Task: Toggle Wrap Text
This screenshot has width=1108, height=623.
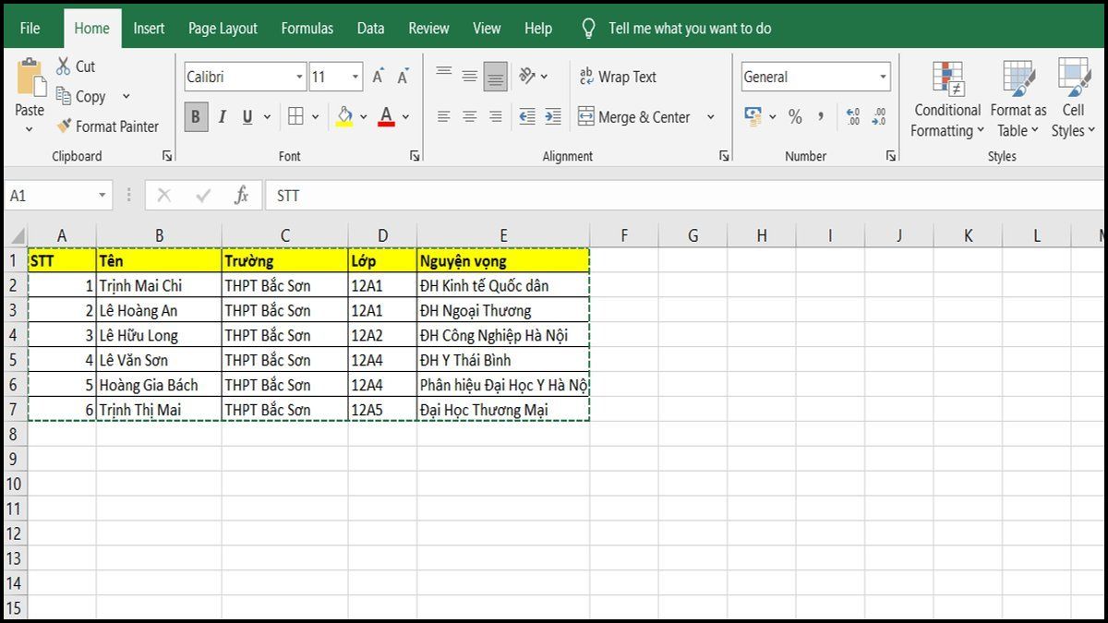Action: [x=618, y=77]
